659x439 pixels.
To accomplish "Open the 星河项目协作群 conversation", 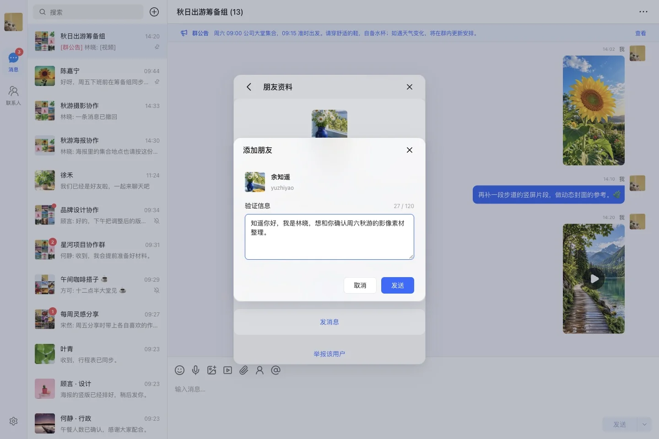I will (97, 250).
